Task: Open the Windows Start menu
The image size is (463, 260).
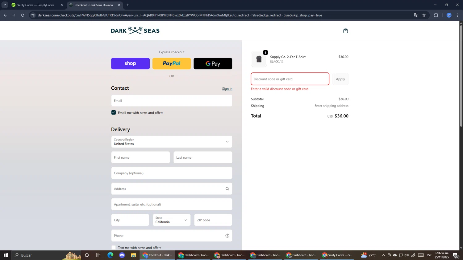Action: [6, 255]
